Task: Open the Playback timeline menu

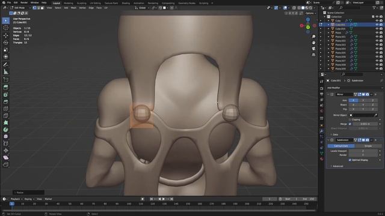Action: point(16,199)
